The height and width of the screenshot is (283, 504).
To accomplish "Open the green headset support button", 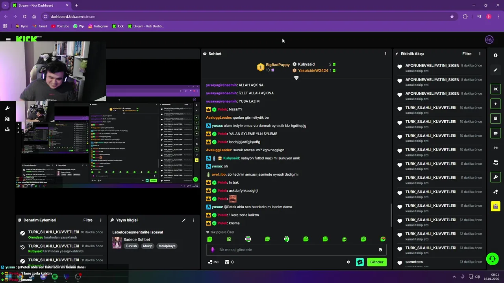I will pos(492,259).
